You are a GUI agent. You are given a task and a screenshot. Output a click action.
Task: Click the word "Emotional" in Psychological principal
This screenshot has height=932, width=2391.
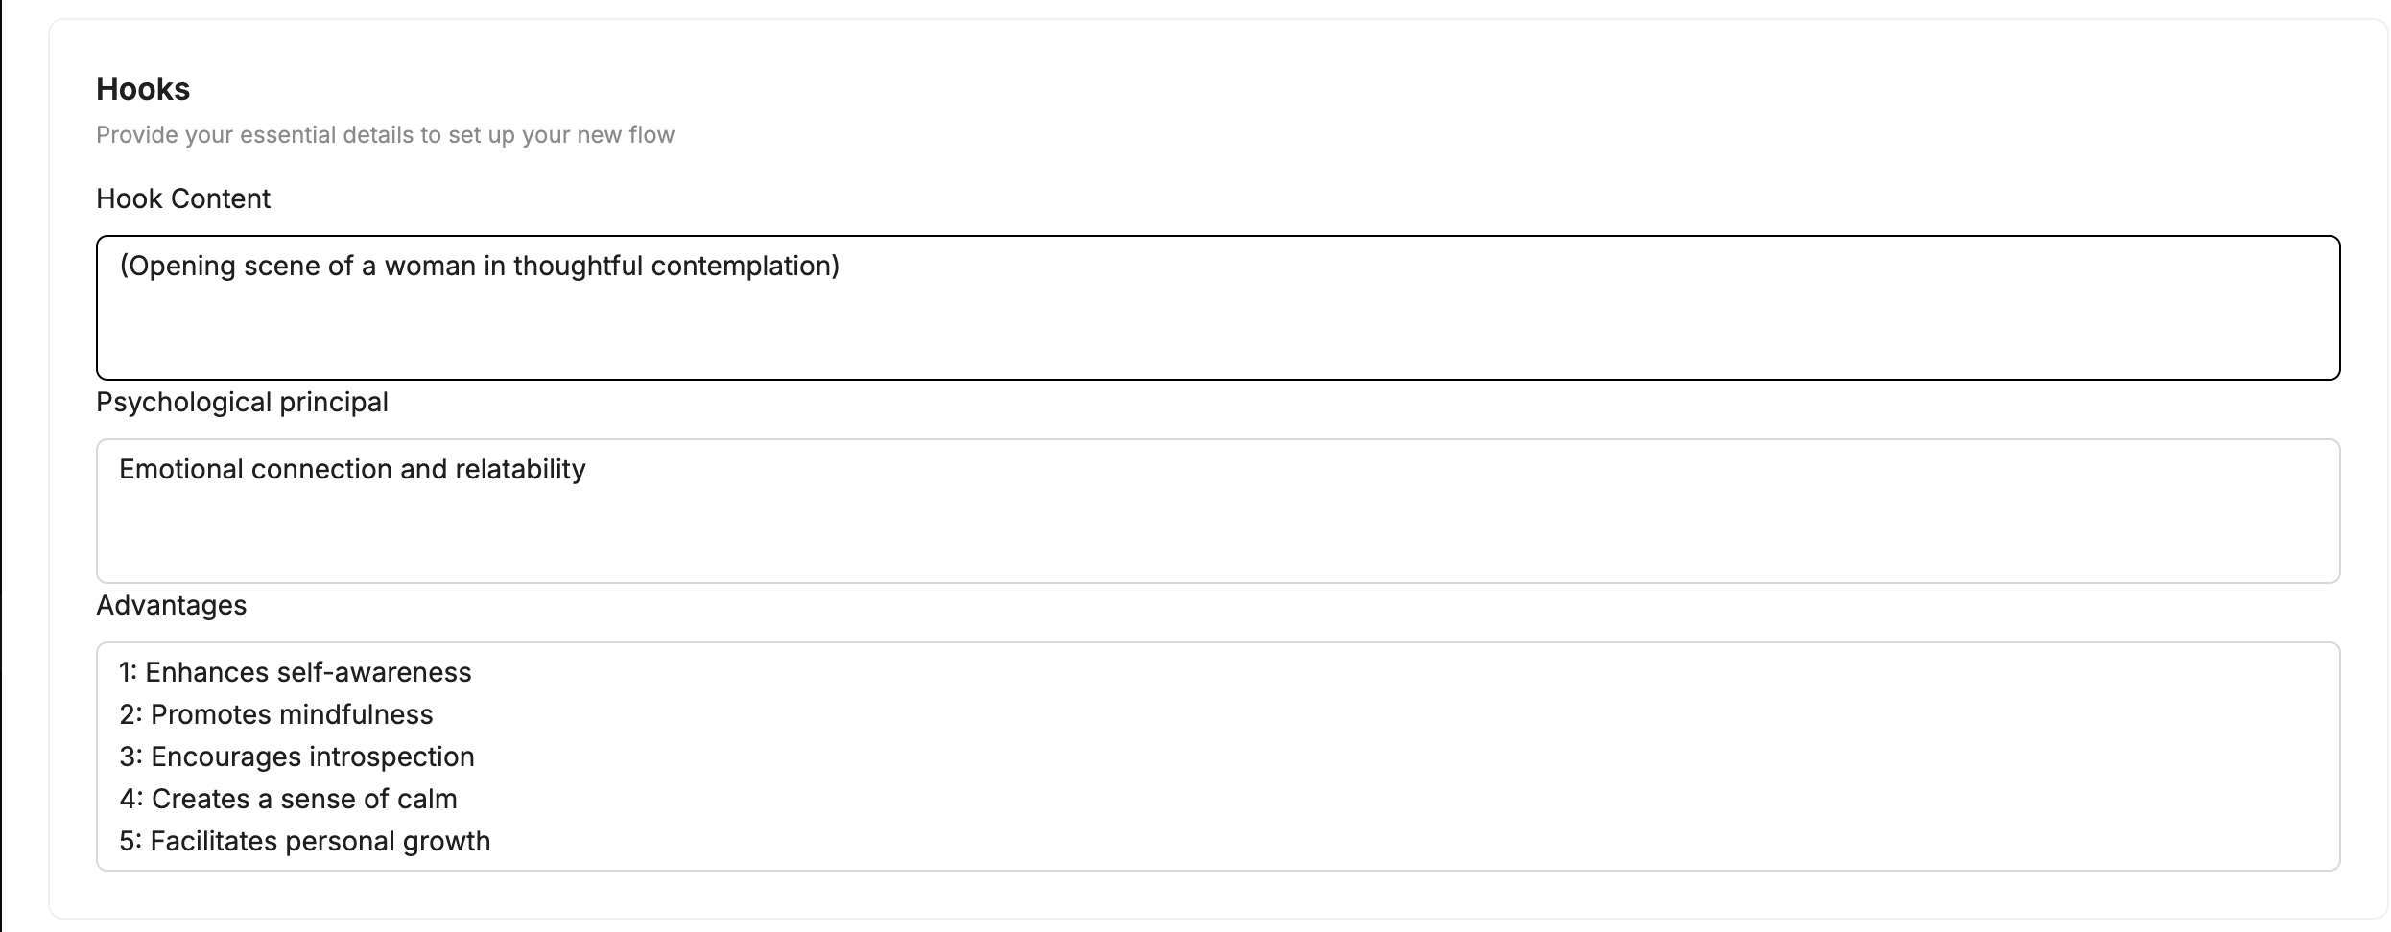[x=180, y=469]
